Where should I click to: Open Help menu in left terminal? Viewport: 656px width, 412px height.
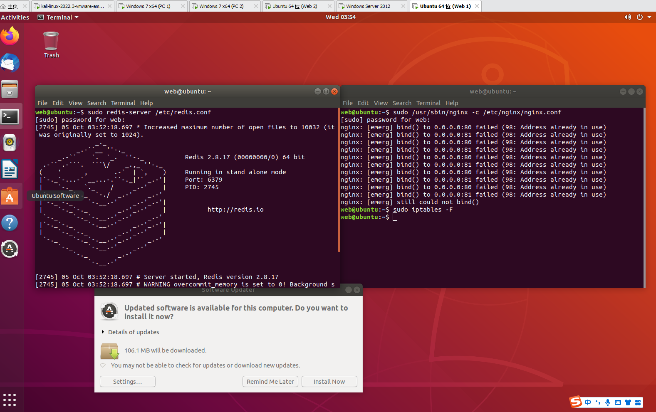[x=146, y=103]
